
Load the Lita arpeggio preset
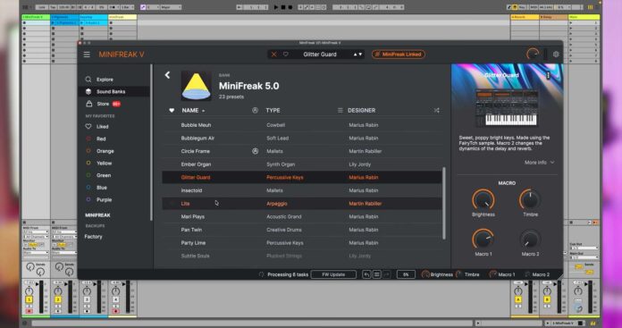tap(302, 204)
